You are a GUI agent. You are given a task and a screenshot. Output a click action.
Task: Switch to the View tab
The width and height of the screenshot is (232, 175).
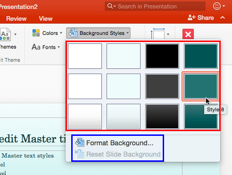point(46,18)
